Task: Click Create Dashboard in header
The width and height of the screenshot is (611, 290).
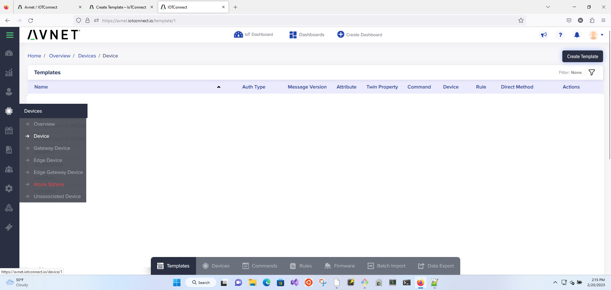Action: tap(360, 35)
